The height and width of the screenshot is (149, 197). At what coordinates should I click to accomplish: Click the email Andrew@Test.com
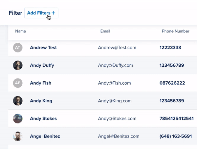tap(117, 48)
